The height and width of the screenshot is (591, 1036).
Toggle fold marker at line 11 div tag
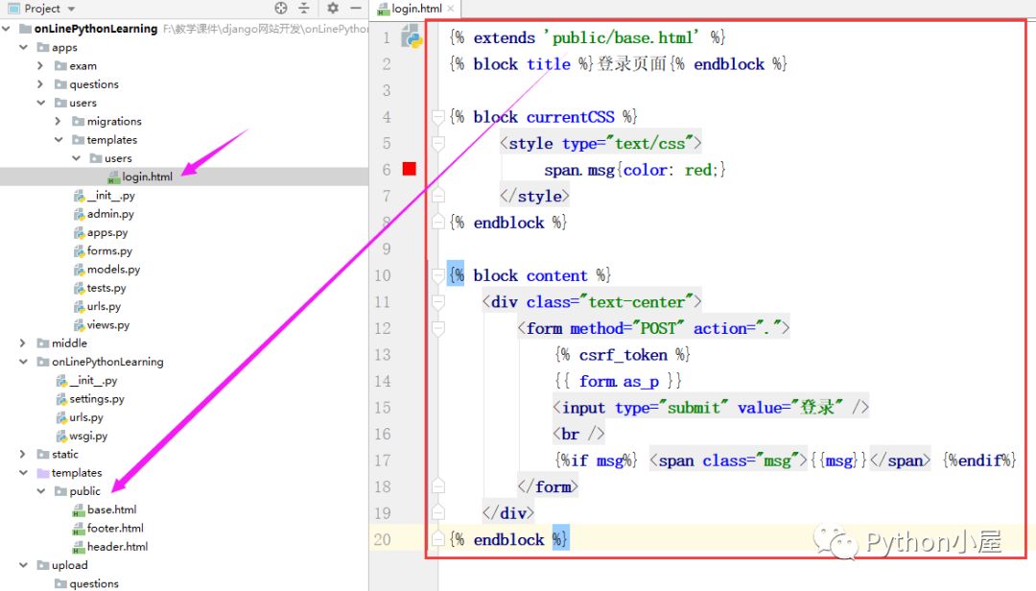click(x=437, y=301)
